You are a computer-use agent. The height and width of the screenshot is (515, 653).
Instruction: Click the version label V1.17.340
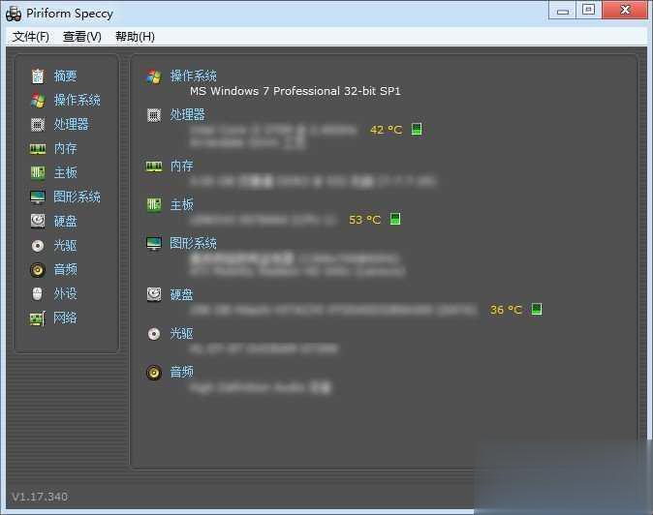point(40,497)
